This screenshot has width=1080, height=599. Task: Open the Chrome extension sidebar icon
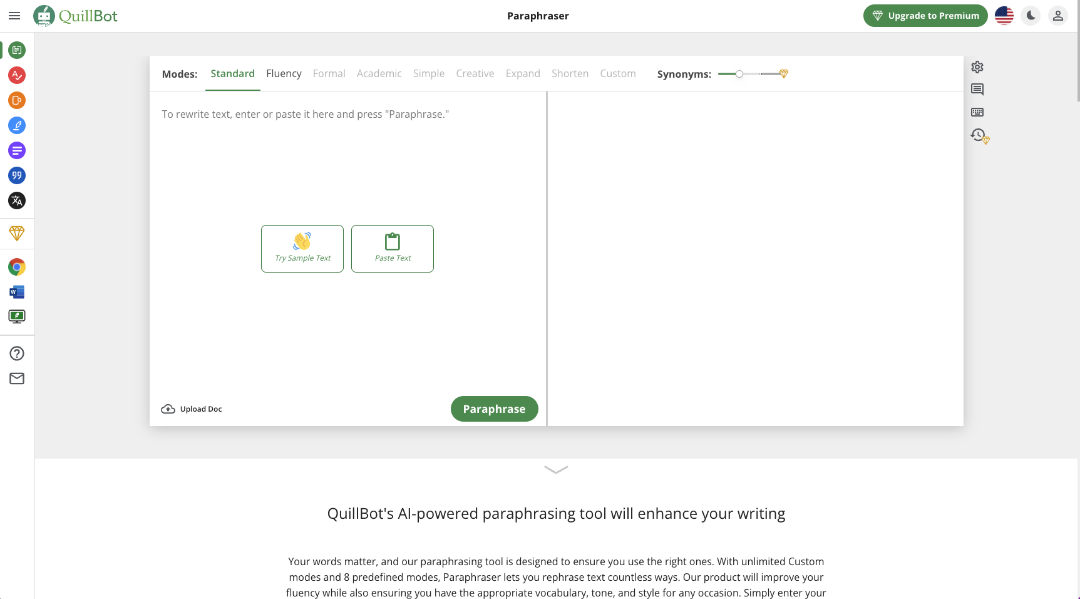17,267
